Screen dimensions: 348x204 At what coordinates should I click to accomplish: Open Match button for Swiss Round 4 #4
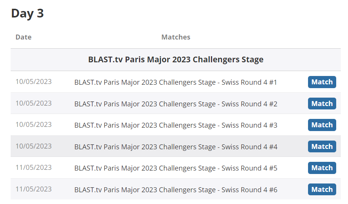[x=322, y=146]
